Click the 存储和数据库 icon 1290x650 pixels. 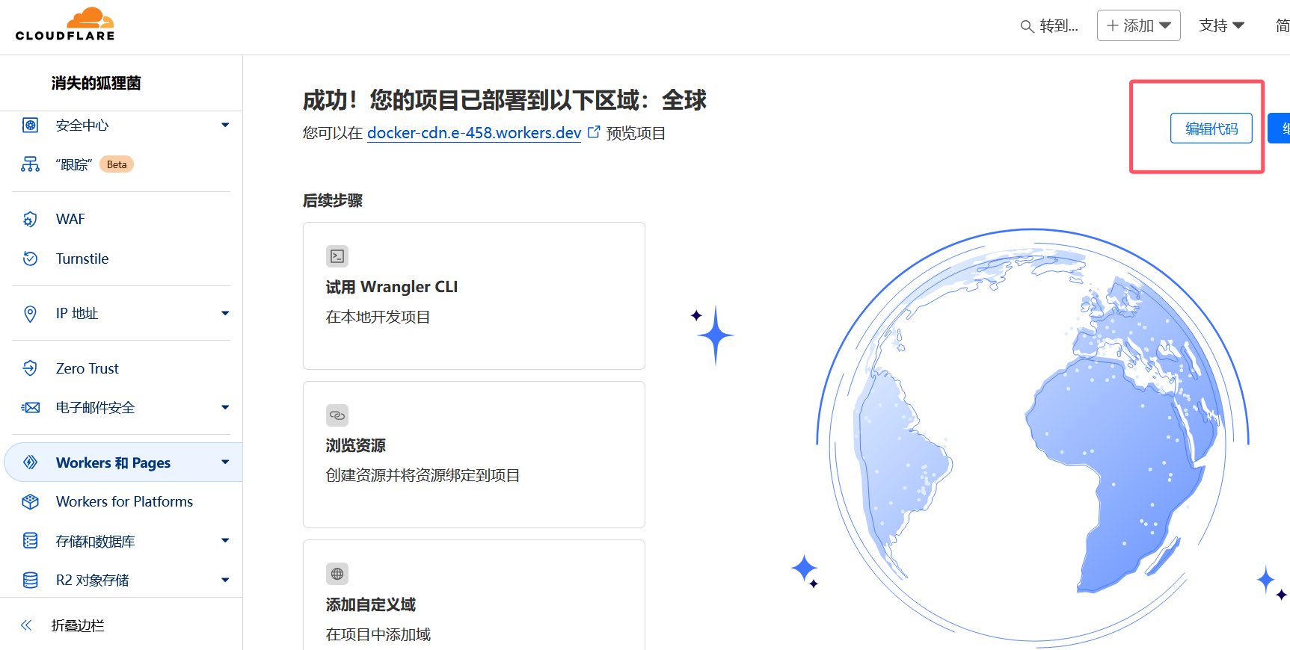pos(30,541)
